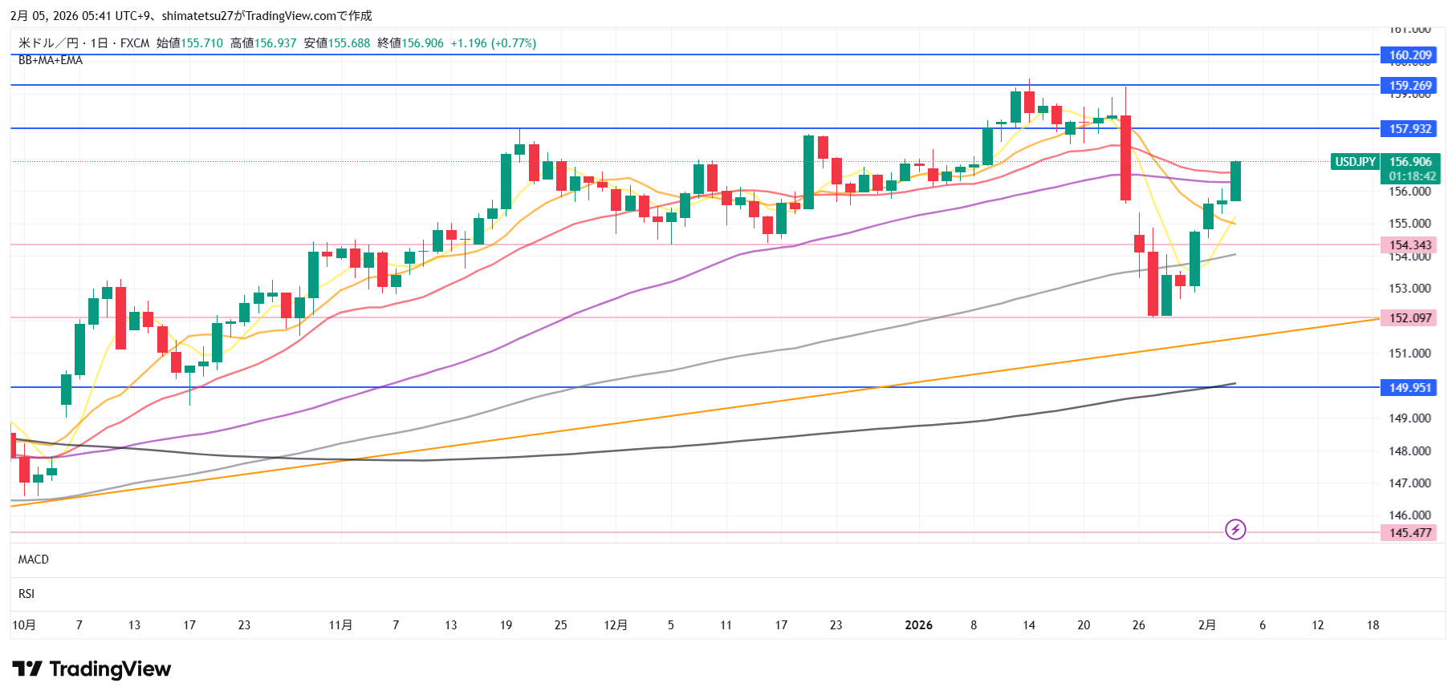
Task: Click the purple lightning bolt event icon
Action: click(x=1235, y=529)
